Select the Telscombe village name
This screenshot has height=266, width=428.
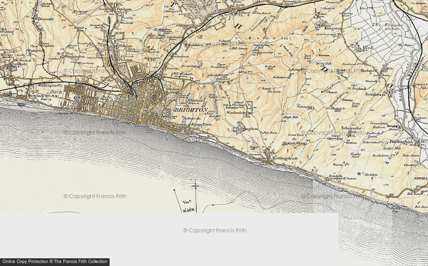point(351,128)
